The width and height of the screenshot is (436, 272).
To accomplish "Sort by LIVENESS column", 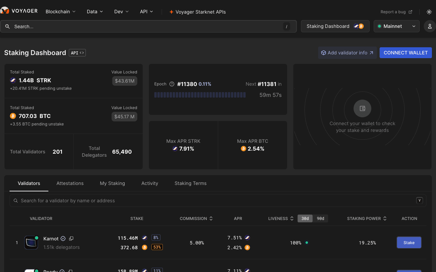I will point(281,219).
